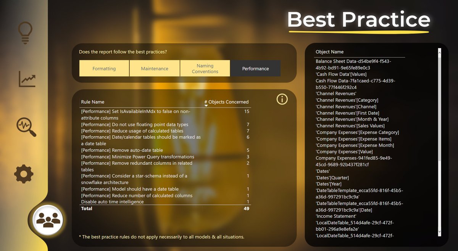
Task: Select object 'Income Statement'
Action: [x=336, y=216]
